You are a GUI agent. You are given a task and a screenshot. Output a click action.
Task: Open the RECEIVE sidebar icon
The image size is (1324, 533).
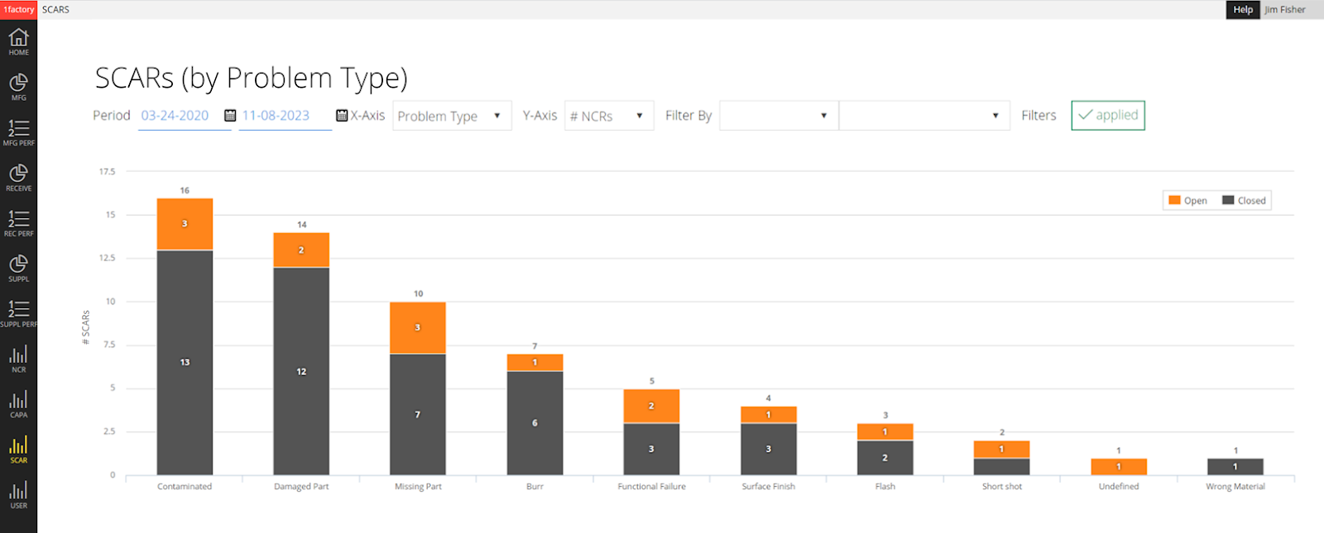tap(18, 178)
